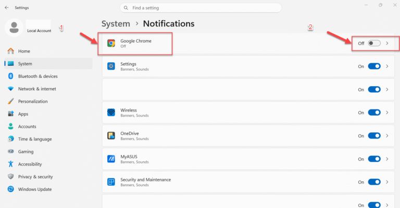Click the System monitor icon
This screenshot has height=208, width=400.
click(x=11, y=63)
